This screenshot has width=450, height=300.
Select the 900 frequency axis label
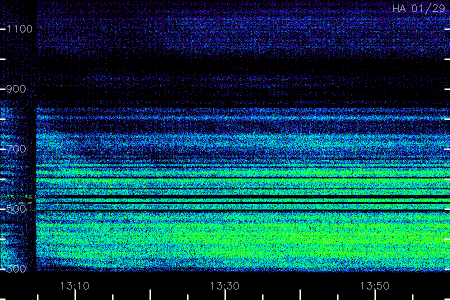coord(16,89)
